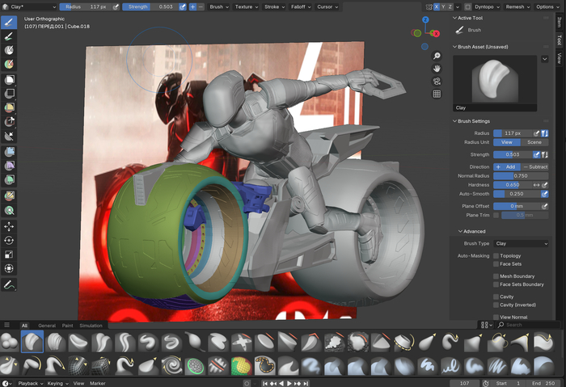566x387 pixels.
Task: Open the Keying menu in the timeline
Action: click(x=57, y=383)
